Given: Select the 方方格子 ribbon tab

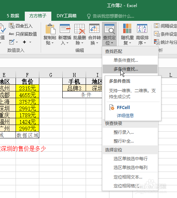Looking at the screenshot, I should 38,16.
